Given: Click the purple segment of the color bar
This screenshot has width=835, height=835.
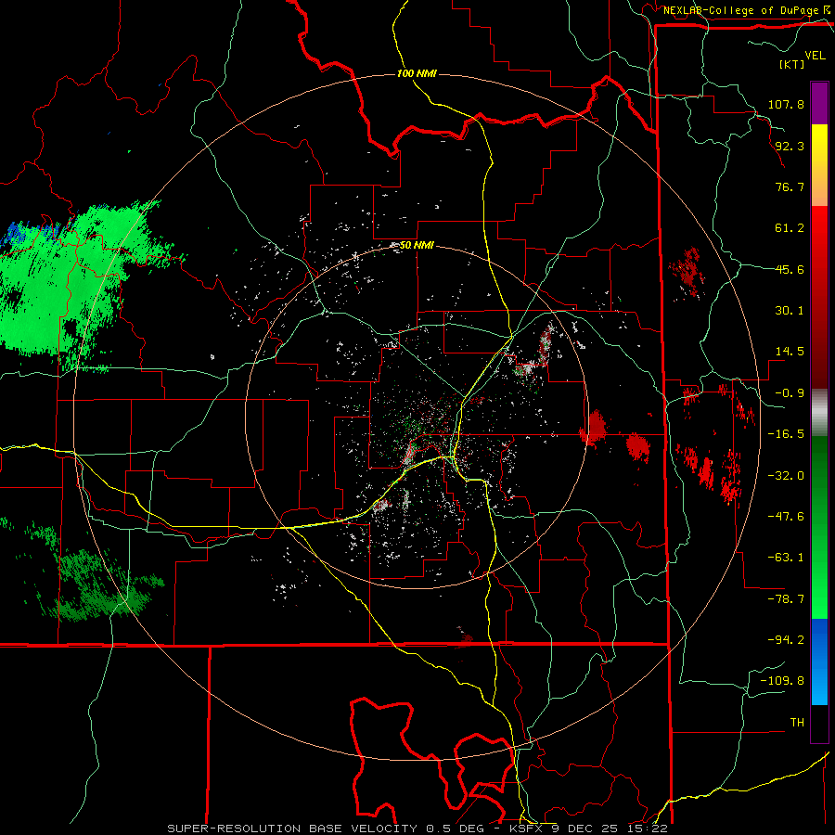Looking at the screenshot, I should [x=819, y=103].
